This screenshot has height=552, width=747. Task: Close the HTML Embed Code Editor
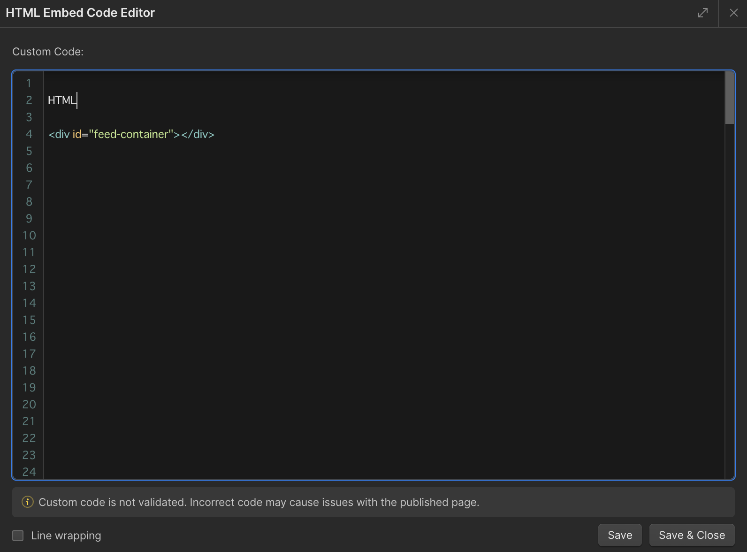pyautogui.click(x=734, y=13)
